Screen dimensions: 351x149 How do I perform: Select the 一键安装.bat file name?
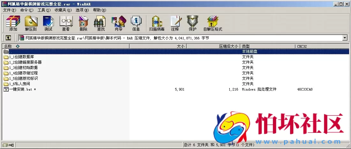click(23, 89)
